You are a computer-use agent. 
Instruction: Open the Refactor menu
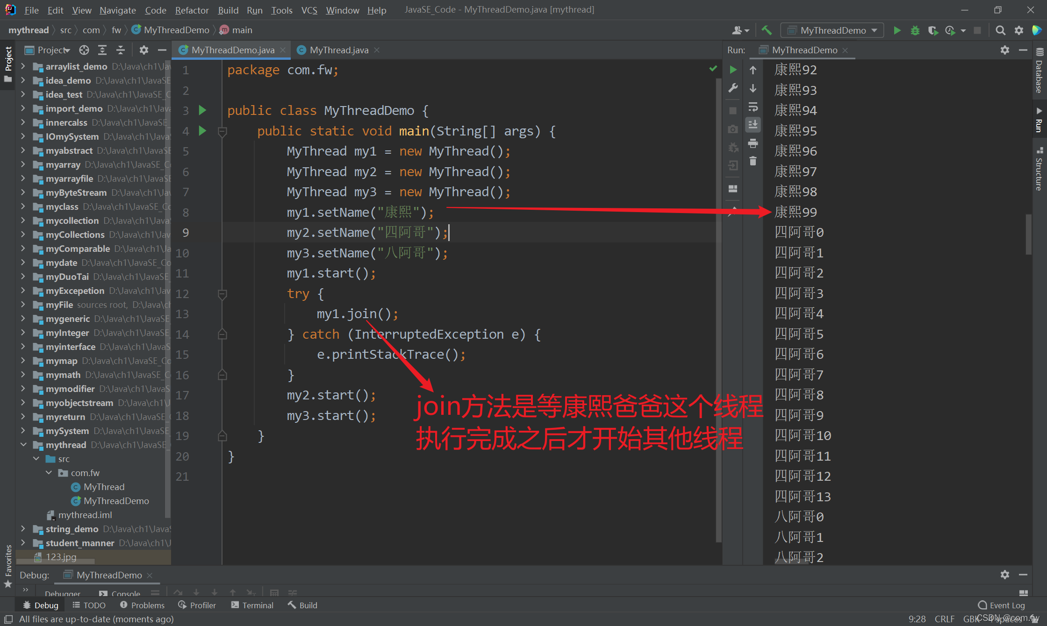[192, 10]
